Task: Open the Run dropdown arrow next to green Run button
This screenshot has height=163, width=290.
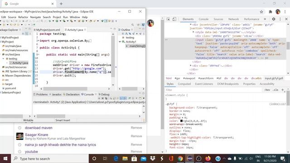Action: [60, 21]
